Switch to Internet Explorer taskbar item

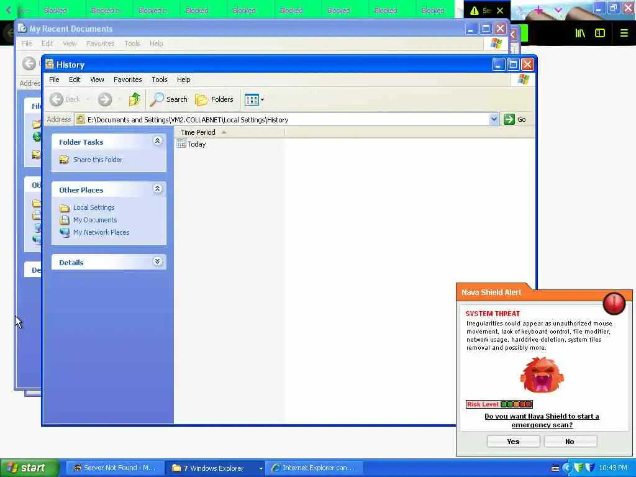click(x=314, y=468)
